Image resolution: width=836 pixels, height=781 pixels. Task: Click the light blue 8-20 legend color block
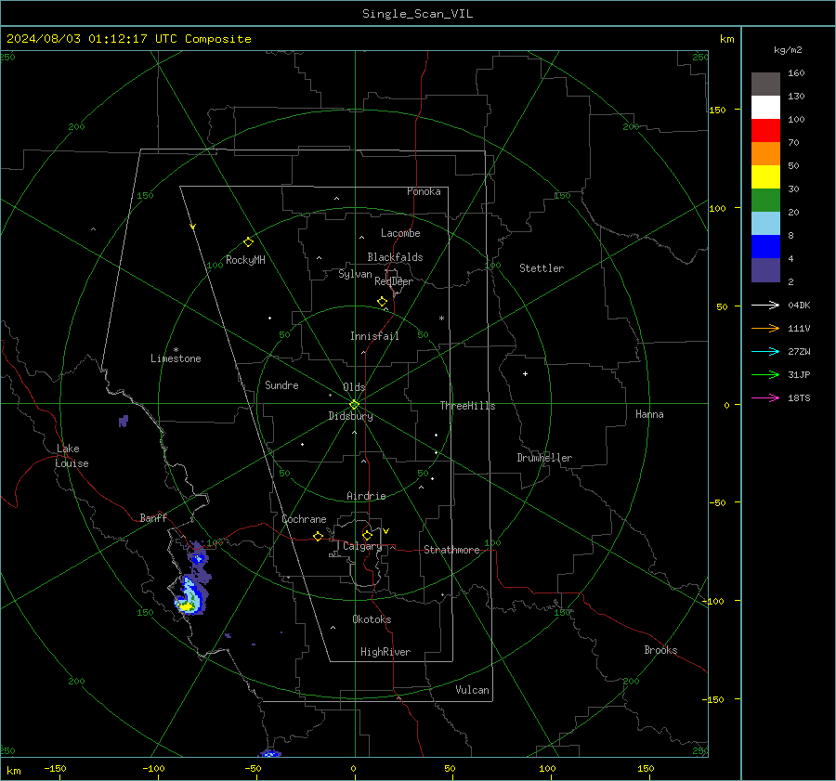765,224
